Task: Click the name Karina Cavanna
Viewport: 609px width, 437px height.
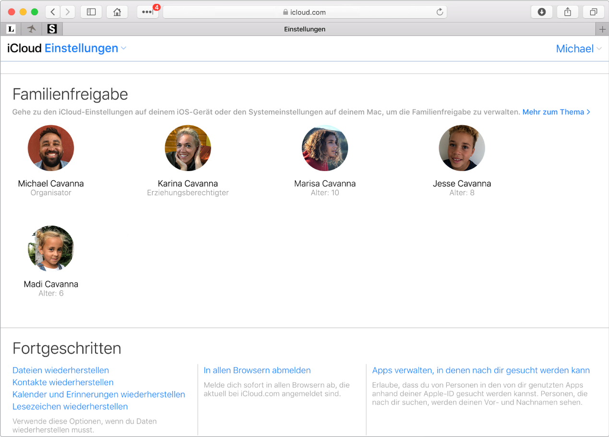Action: (x=188, y=184)
